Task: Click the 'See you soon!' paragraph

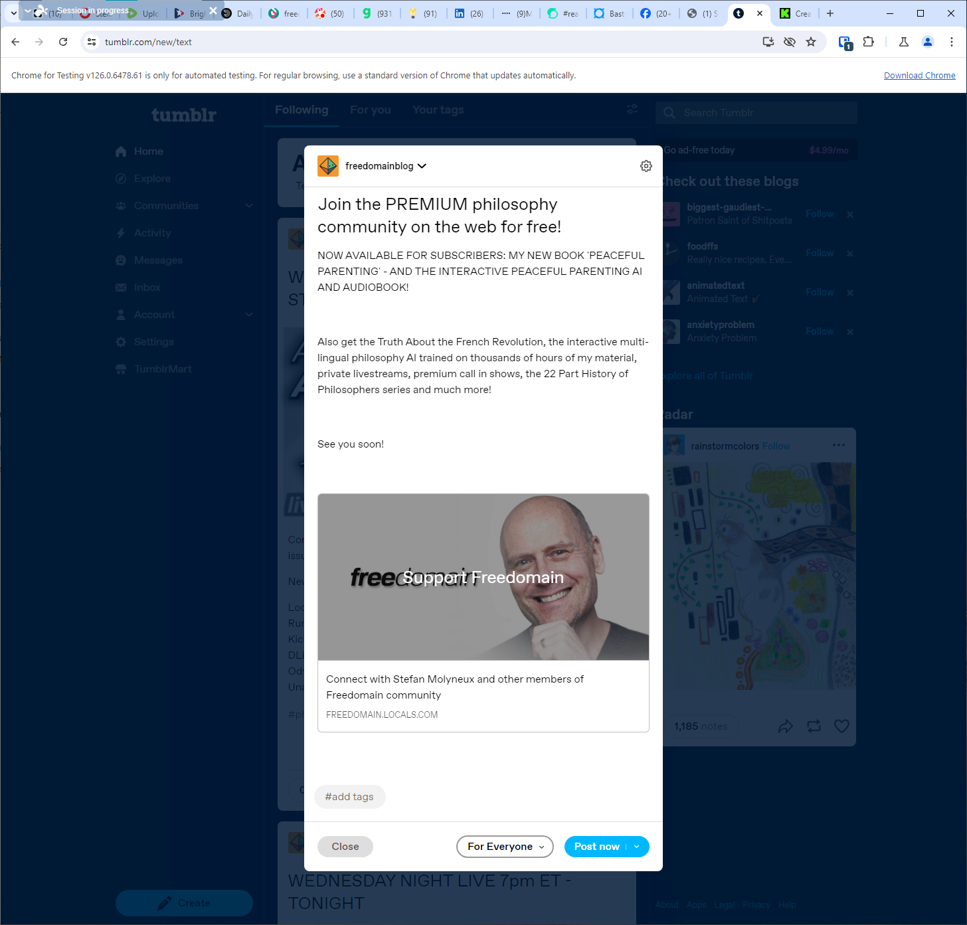Action: (351, 444)
